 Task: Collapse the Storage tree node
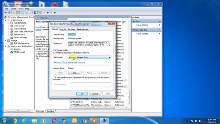pos(6,41)
